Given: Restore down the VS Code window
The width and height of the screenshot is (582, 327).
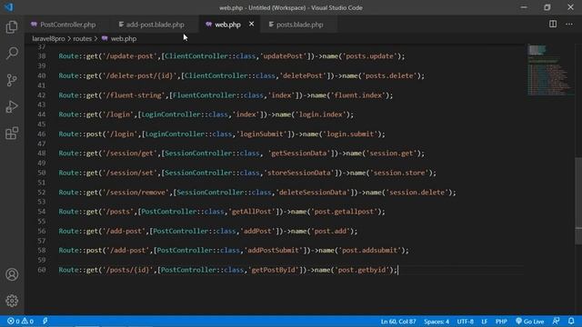Looking at the screenshot, I should 547,7.
